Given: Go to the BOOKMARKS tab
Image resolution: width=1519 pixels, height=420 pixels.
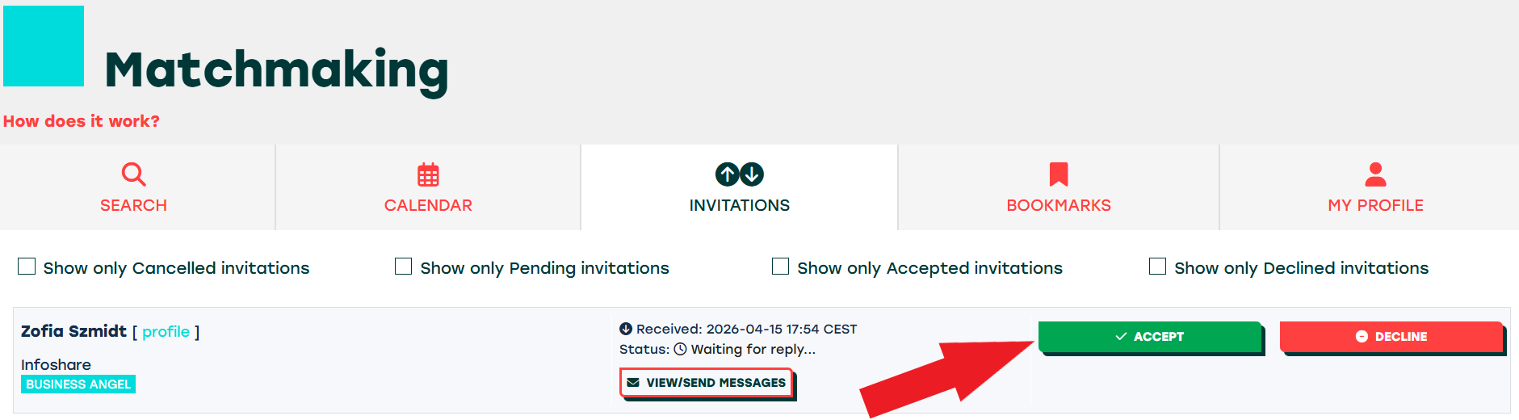Looking at the screenshot, I should coord(1058,205).
